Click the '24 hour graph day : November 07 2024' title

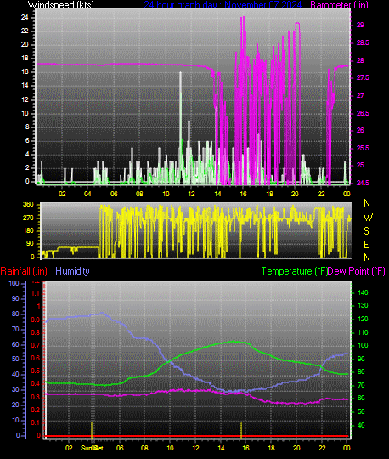[223, 5]
